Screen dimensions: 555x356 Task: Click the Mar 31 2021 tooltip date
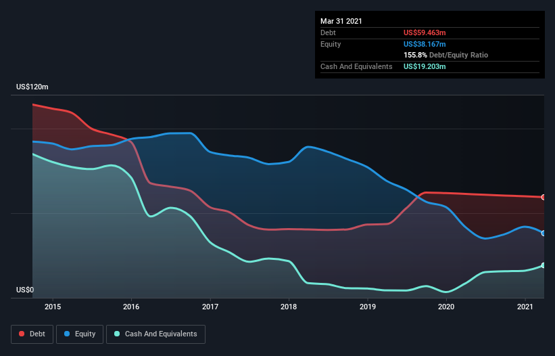(341, 21)
